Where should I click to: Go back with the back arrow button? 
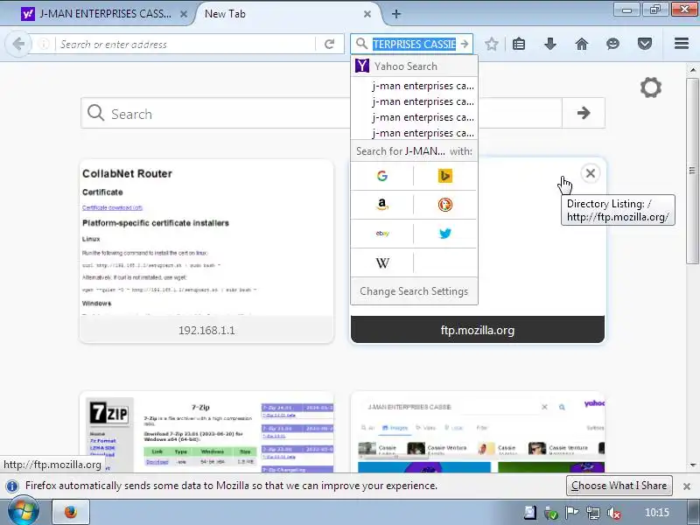pyautogui.click(x=18, y=44)
